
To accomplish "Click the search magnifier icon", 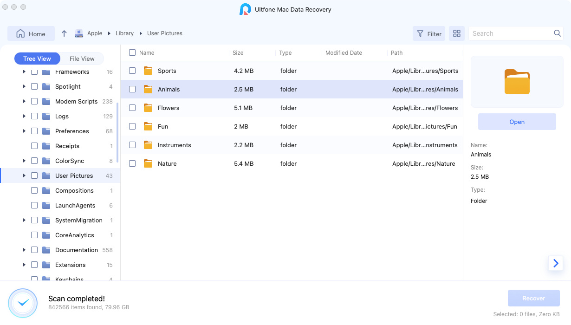I will (558, 33).
